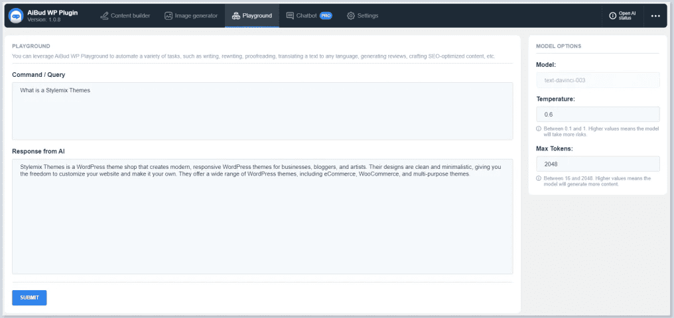
Task: Click the 'Between 16 and 2048' hint text
Action: [598, 181]
